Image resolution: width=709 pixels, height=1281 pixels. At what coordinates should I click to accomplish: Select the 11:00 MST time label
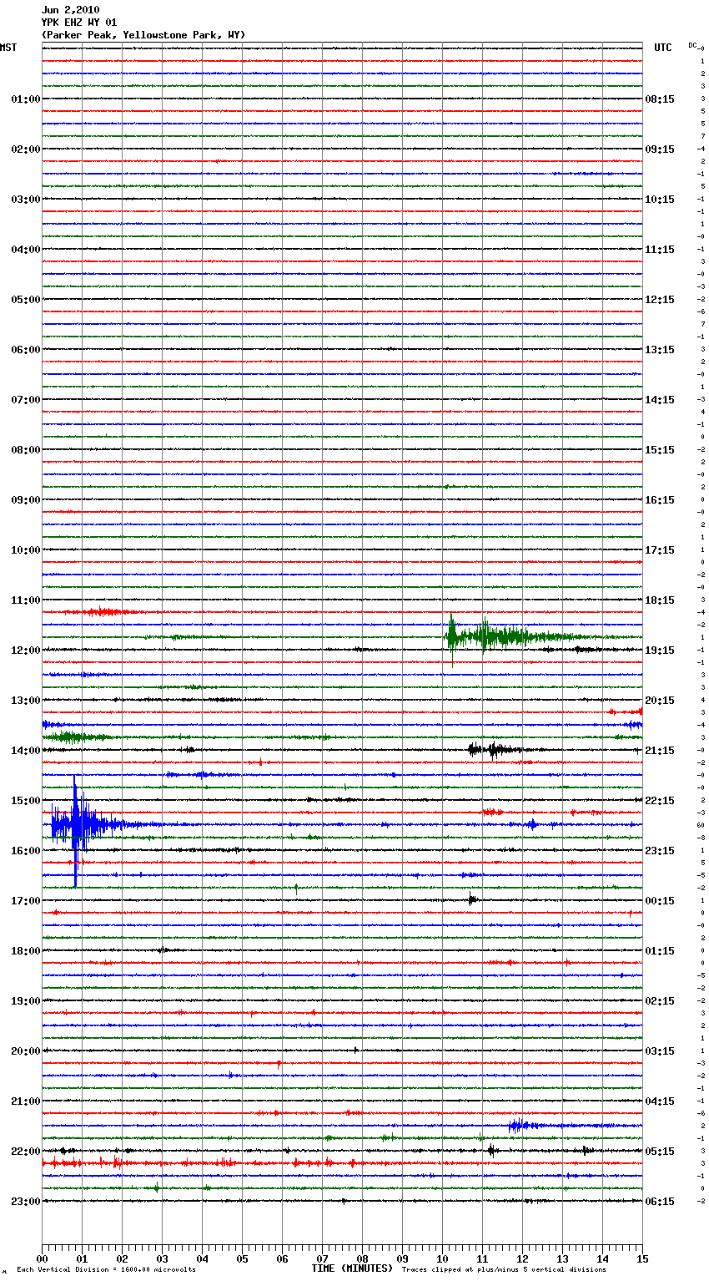click(x=26, y=600)
